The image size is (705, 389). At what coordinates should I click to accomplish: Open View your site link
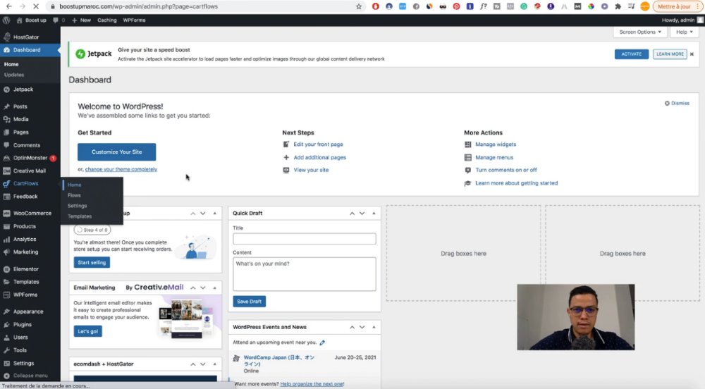coord(311,170)
